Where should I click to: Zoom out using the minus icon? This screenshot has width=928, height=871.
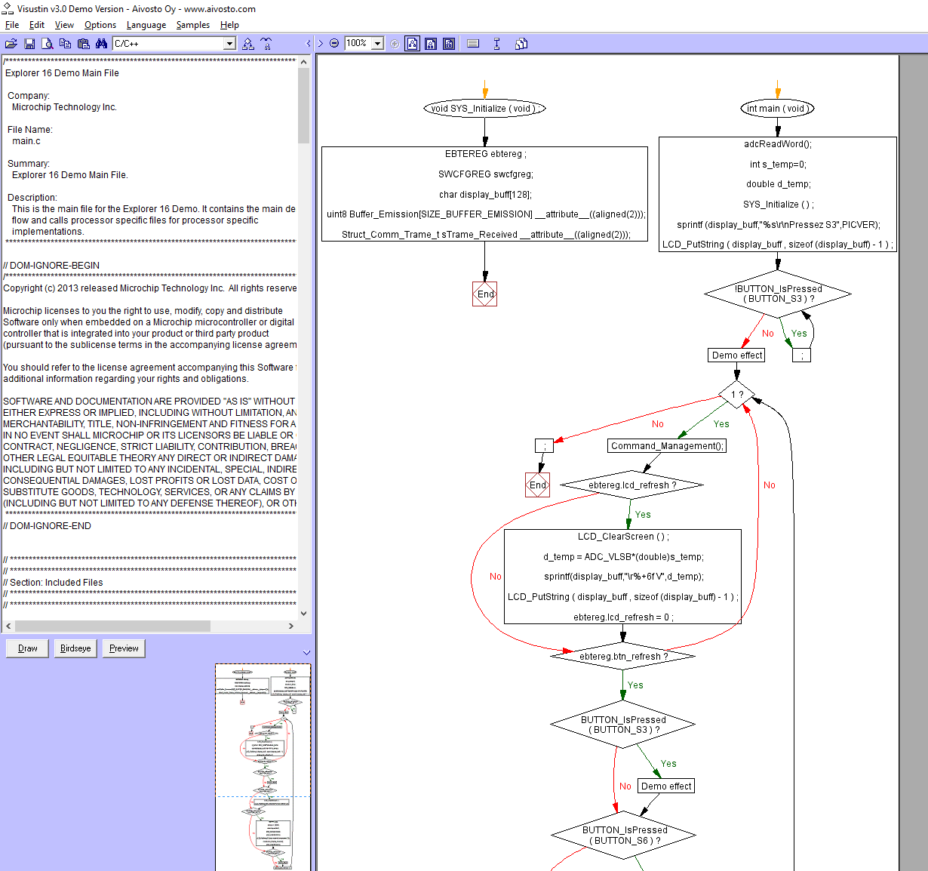point(333,43)
